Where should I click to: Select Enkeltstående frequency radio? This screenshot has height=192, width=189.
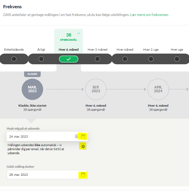pos(14,59)
